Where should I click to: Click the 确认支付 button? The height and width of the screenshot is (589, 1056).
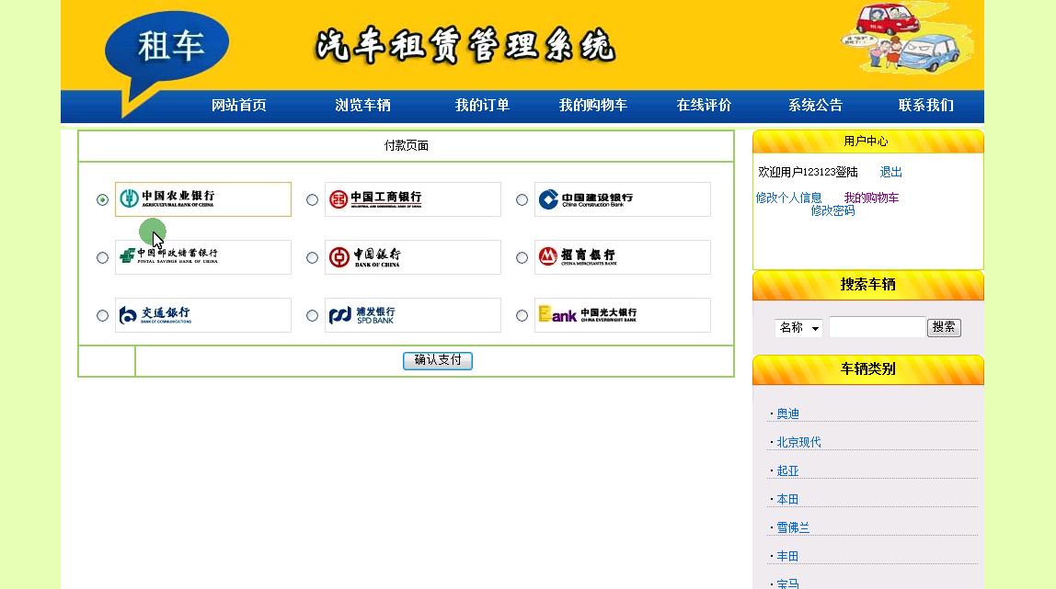[438, 360]
